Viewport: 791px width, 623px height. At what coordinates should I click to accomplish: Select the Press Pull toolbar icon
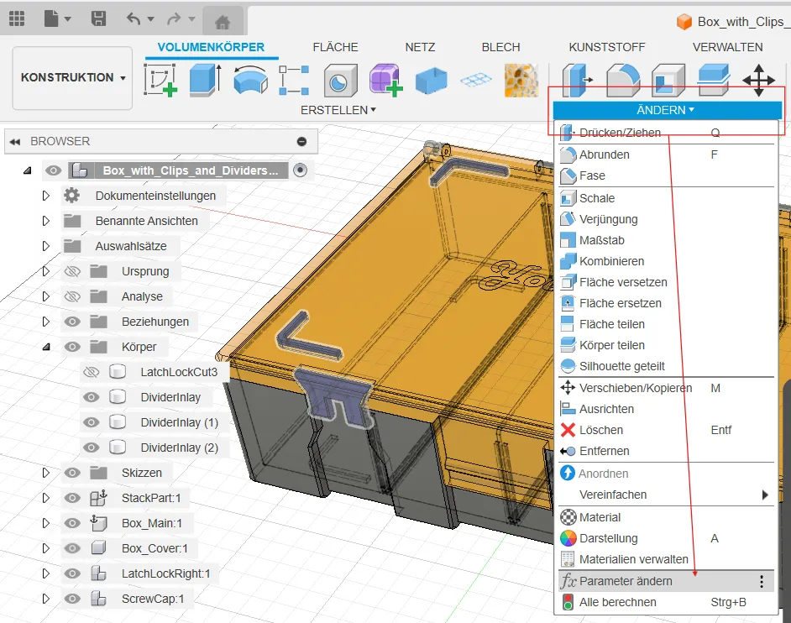tap(577, 80)
